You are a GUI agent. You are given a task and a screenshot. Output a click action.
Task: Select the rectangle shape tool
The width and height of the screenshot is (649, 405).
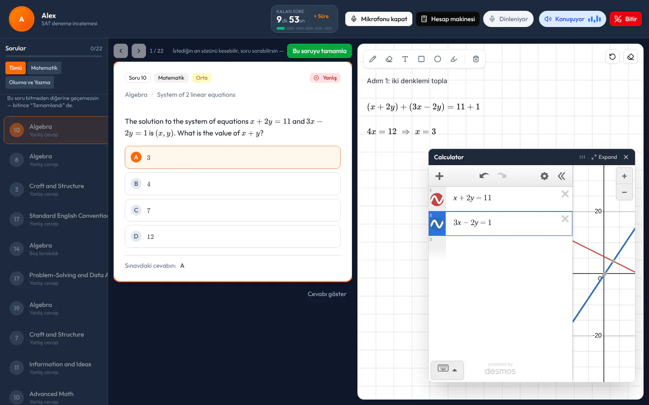click(x=421, y=59)
